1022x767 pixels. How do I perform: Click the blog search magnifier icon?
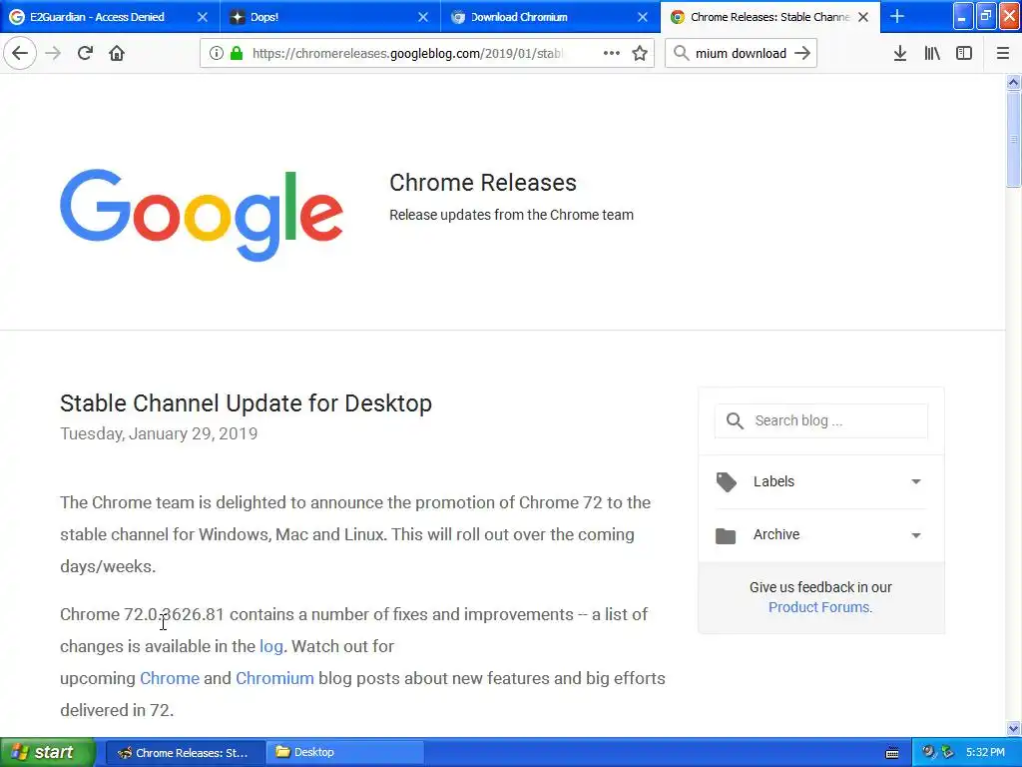click(x=735, y=420)
